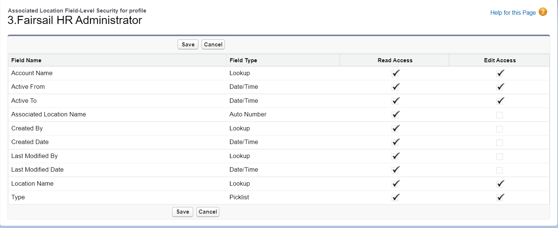Select the Active To field label
The height and width of the screenshot is (228, 558).
point(24,101)
